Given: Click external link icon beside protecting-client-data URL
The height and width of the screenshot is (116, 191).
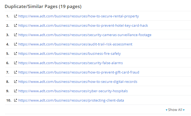Looking at the screenshot, I should pos(16,100).
